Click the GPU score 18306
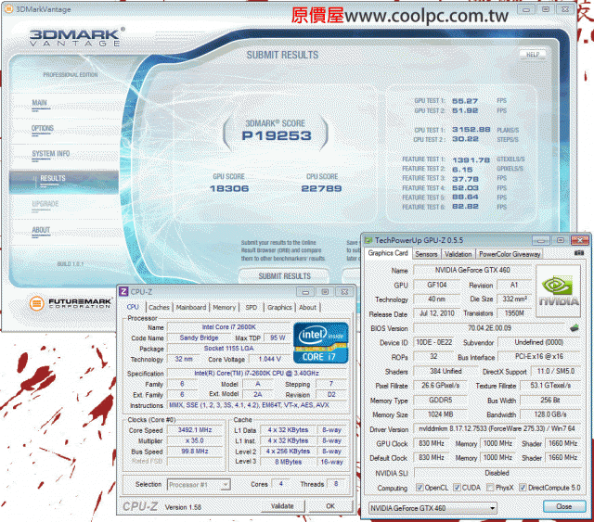This screenshot has height=522, width=594. (229, 188)
